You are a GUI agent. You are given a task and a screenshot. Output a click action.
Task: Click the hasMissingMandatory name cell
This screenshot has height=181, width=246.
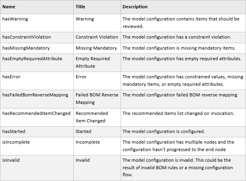tap(26, 48)
